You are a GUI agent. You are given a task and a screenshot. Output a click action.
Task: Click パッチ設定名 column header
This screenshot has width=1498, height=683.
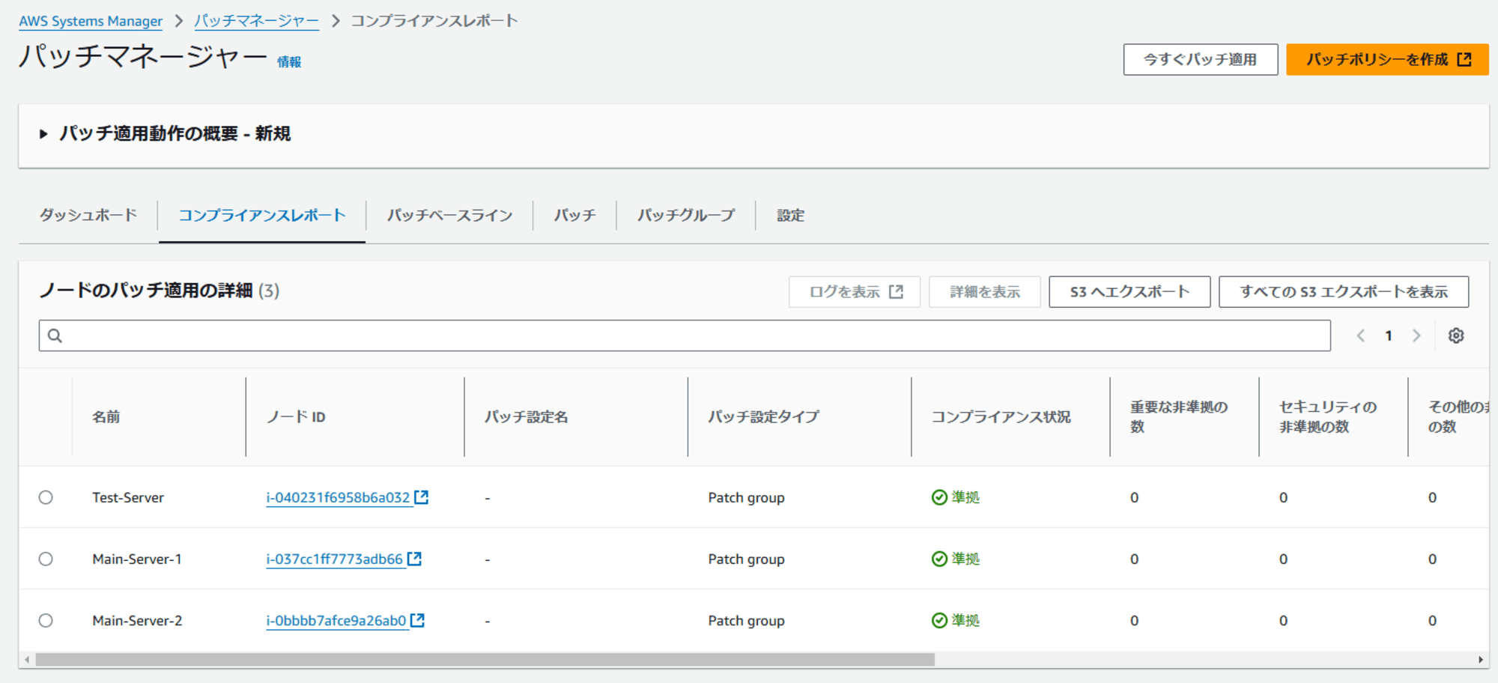(526, 417)
